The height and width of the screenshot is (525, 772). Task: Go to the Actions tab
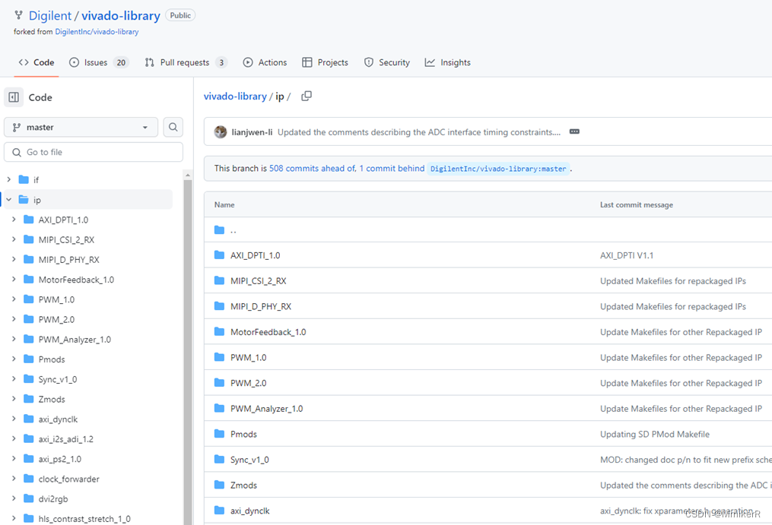pos(265,62)
